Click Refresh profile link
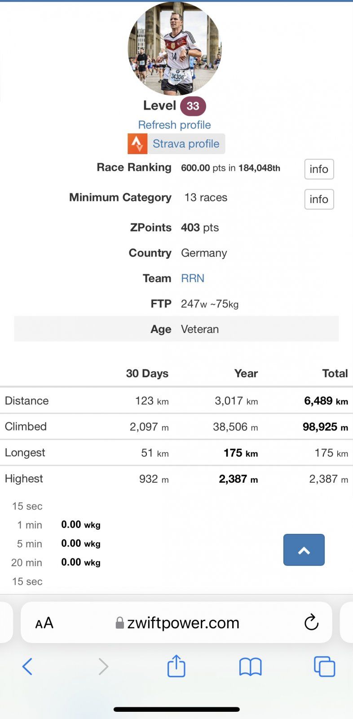This screenshot has height=719, width=353. click(x=174, y=125)
